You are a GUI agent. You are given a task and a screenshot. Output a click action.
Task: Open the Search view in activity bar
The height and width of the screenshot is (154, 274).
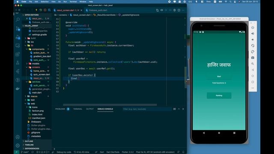pyautogui.click(x=18, y=19)
